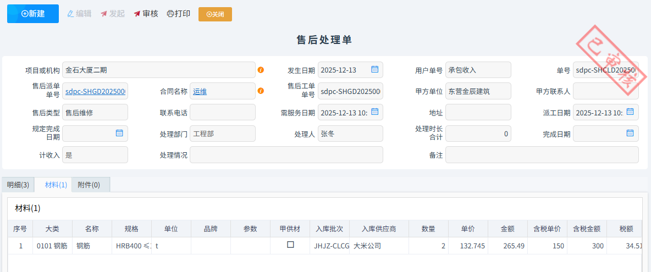
Task: Click the 处理情况 input field
Action: (x=286, y=155)
